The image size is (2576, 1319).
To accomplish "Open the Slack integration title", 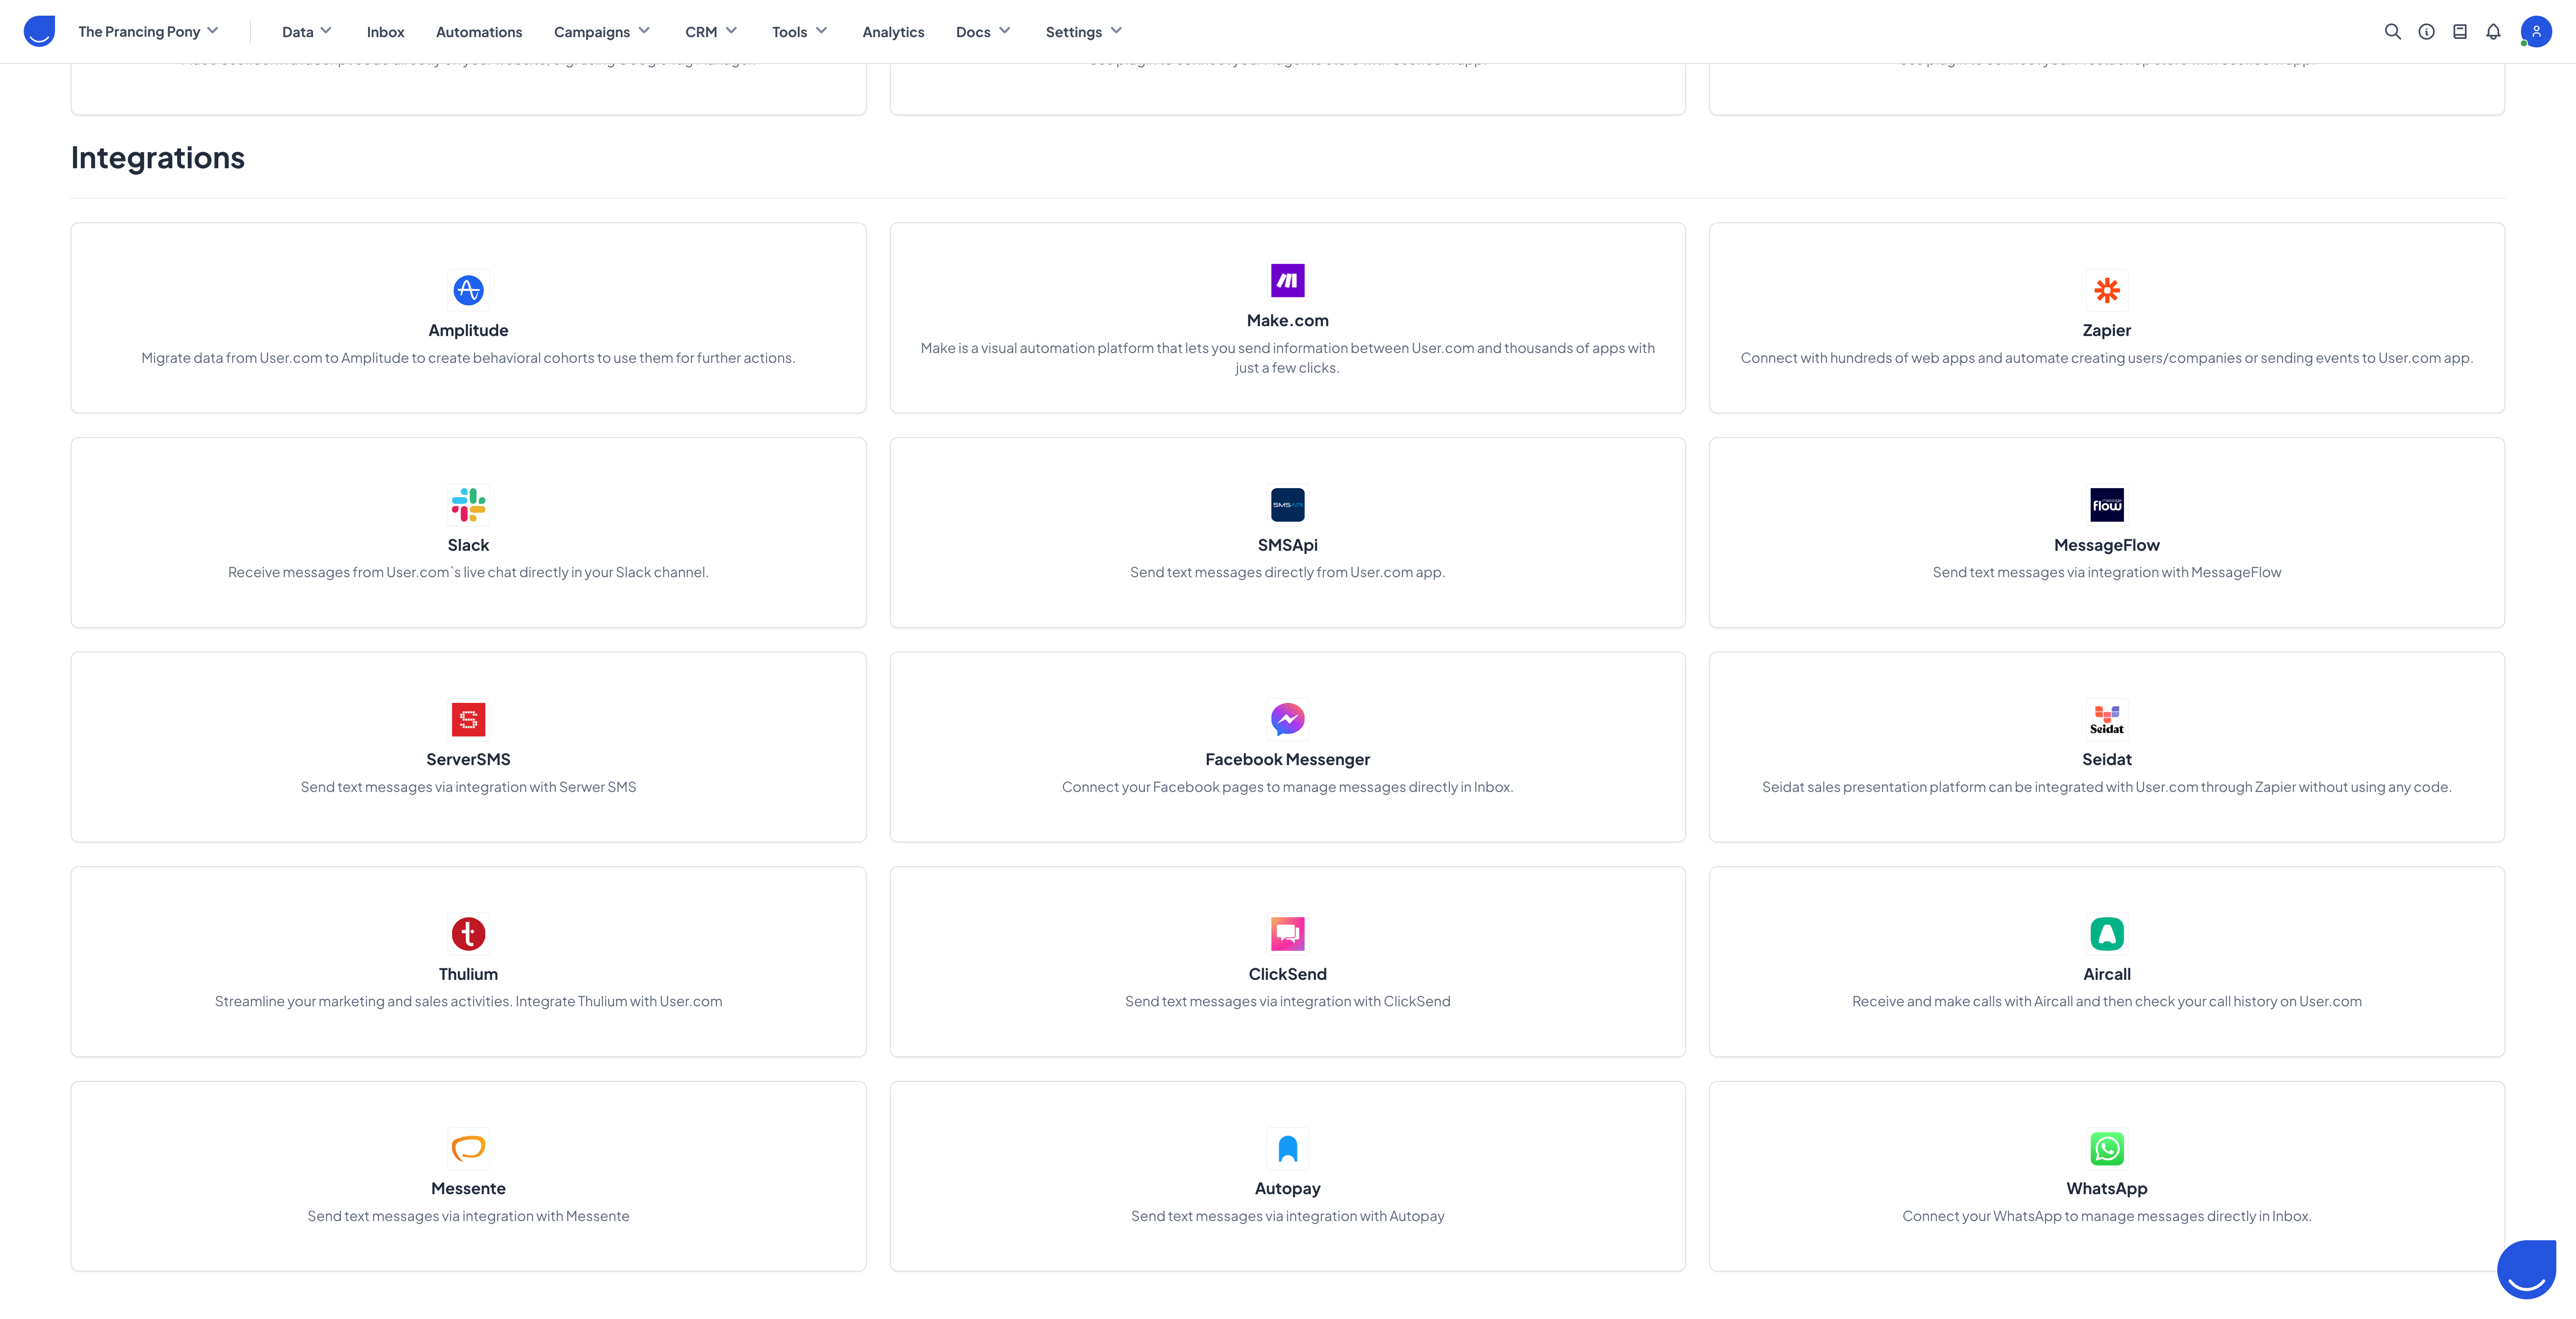I will (468, 545).
